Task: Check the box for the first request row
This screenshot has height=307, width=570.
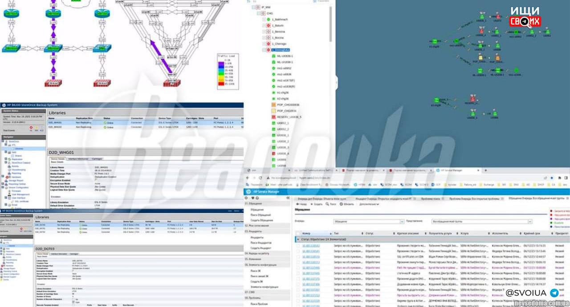Action: click(298, 245)
